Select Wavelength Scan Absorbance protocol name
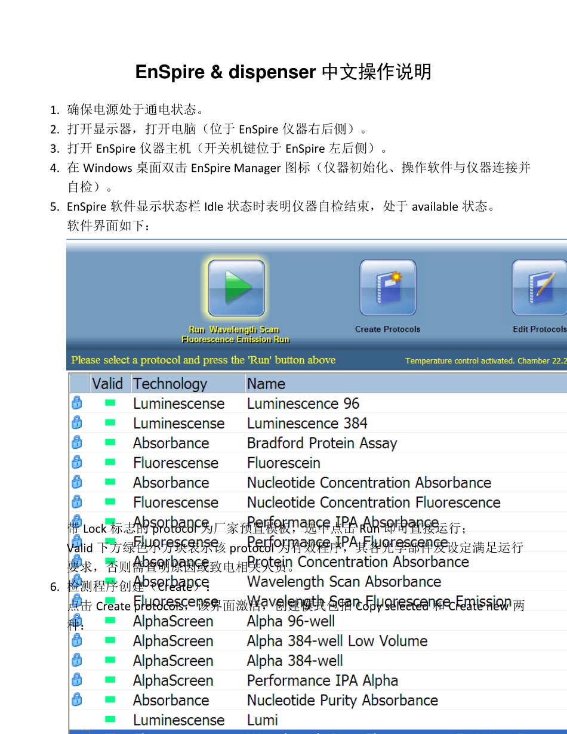567x734 pixels. coord(344,581)
